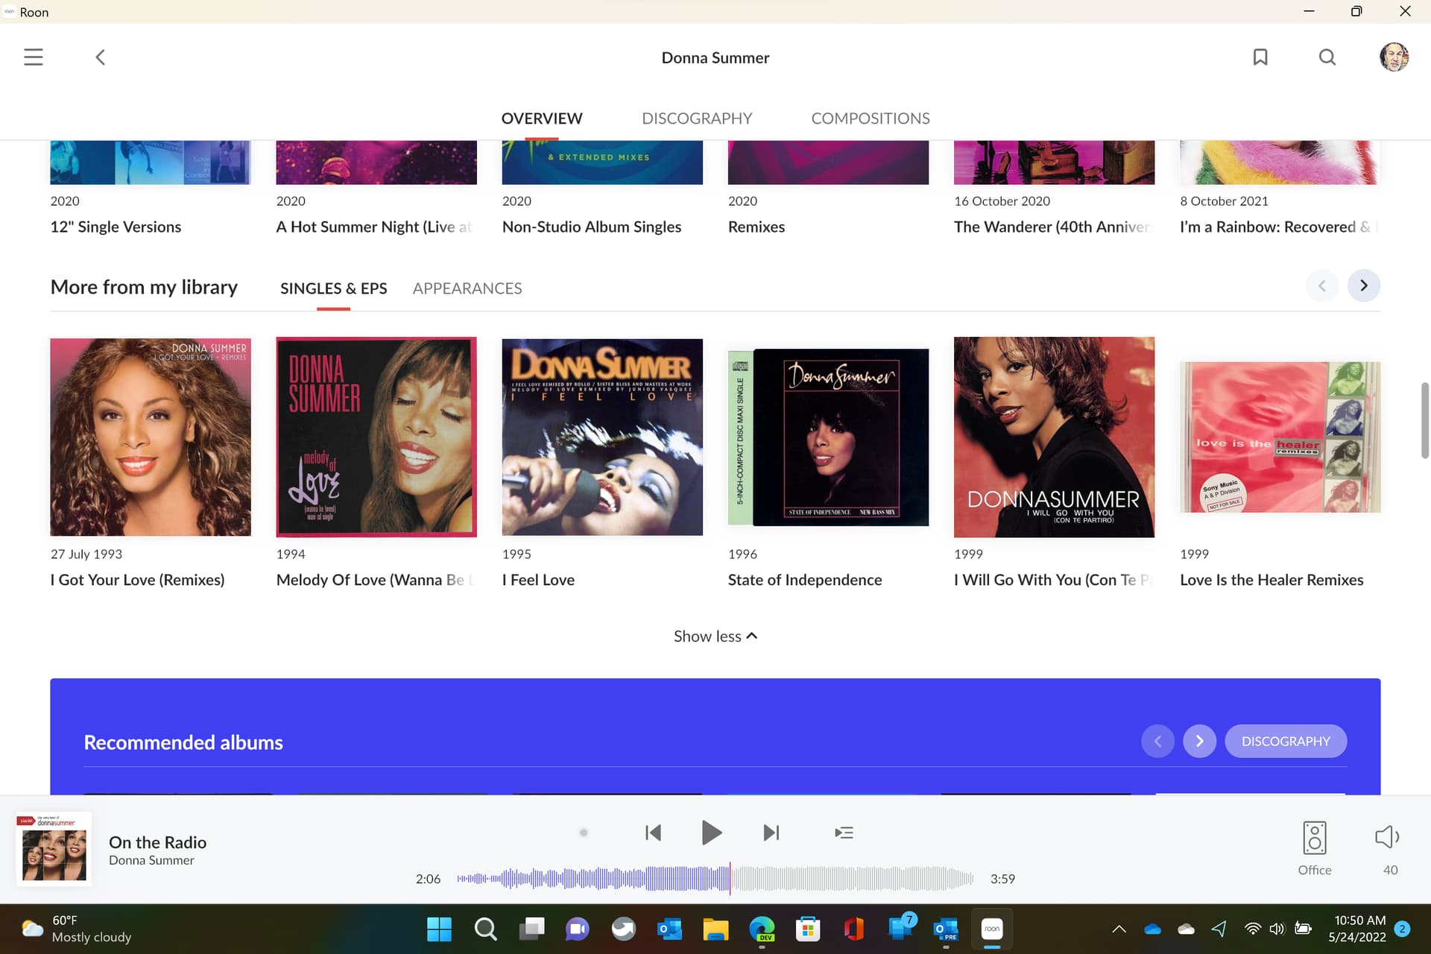Screen dimensions: 1431x954
Task: Open the Teams chat taskbar icon
Action: click(x=578, y=929)
